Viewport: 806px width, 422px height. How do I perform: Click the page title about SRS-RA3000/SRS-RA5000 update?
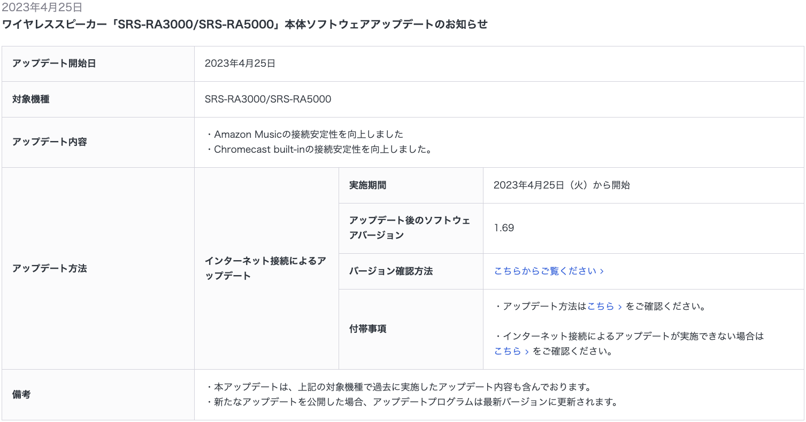[245, 25]
